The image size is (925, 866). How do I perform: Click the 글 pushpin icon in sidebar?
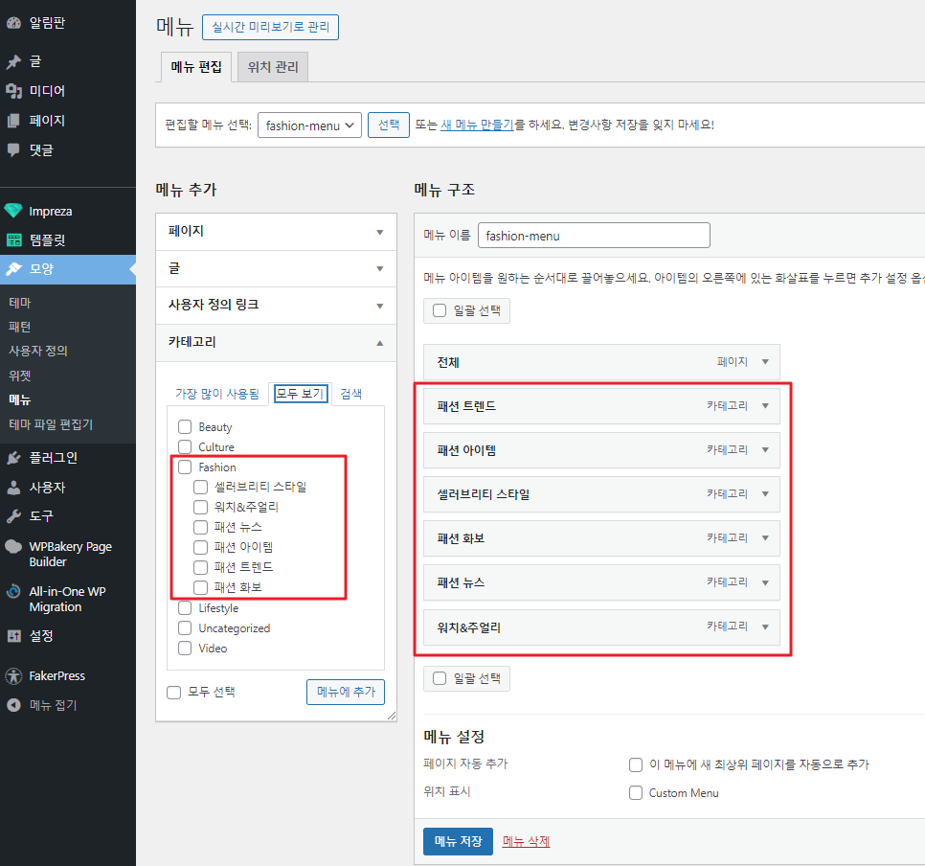pos(13,61)
